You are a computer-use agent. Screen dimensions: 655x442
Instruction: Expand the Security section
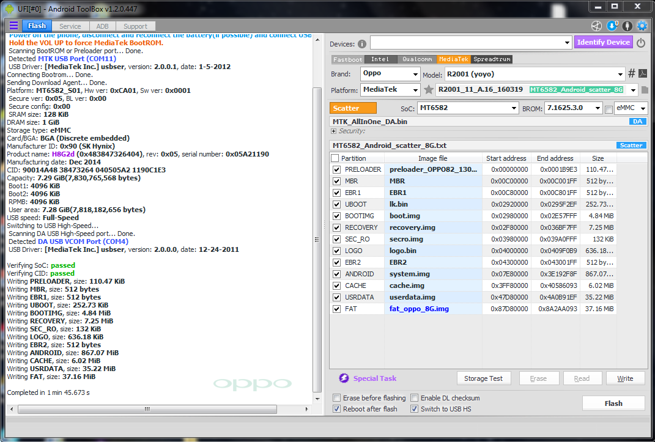[x=333, y=131]
